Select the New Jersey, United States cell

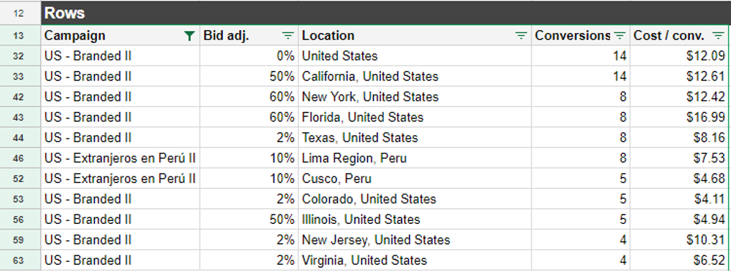415,240
